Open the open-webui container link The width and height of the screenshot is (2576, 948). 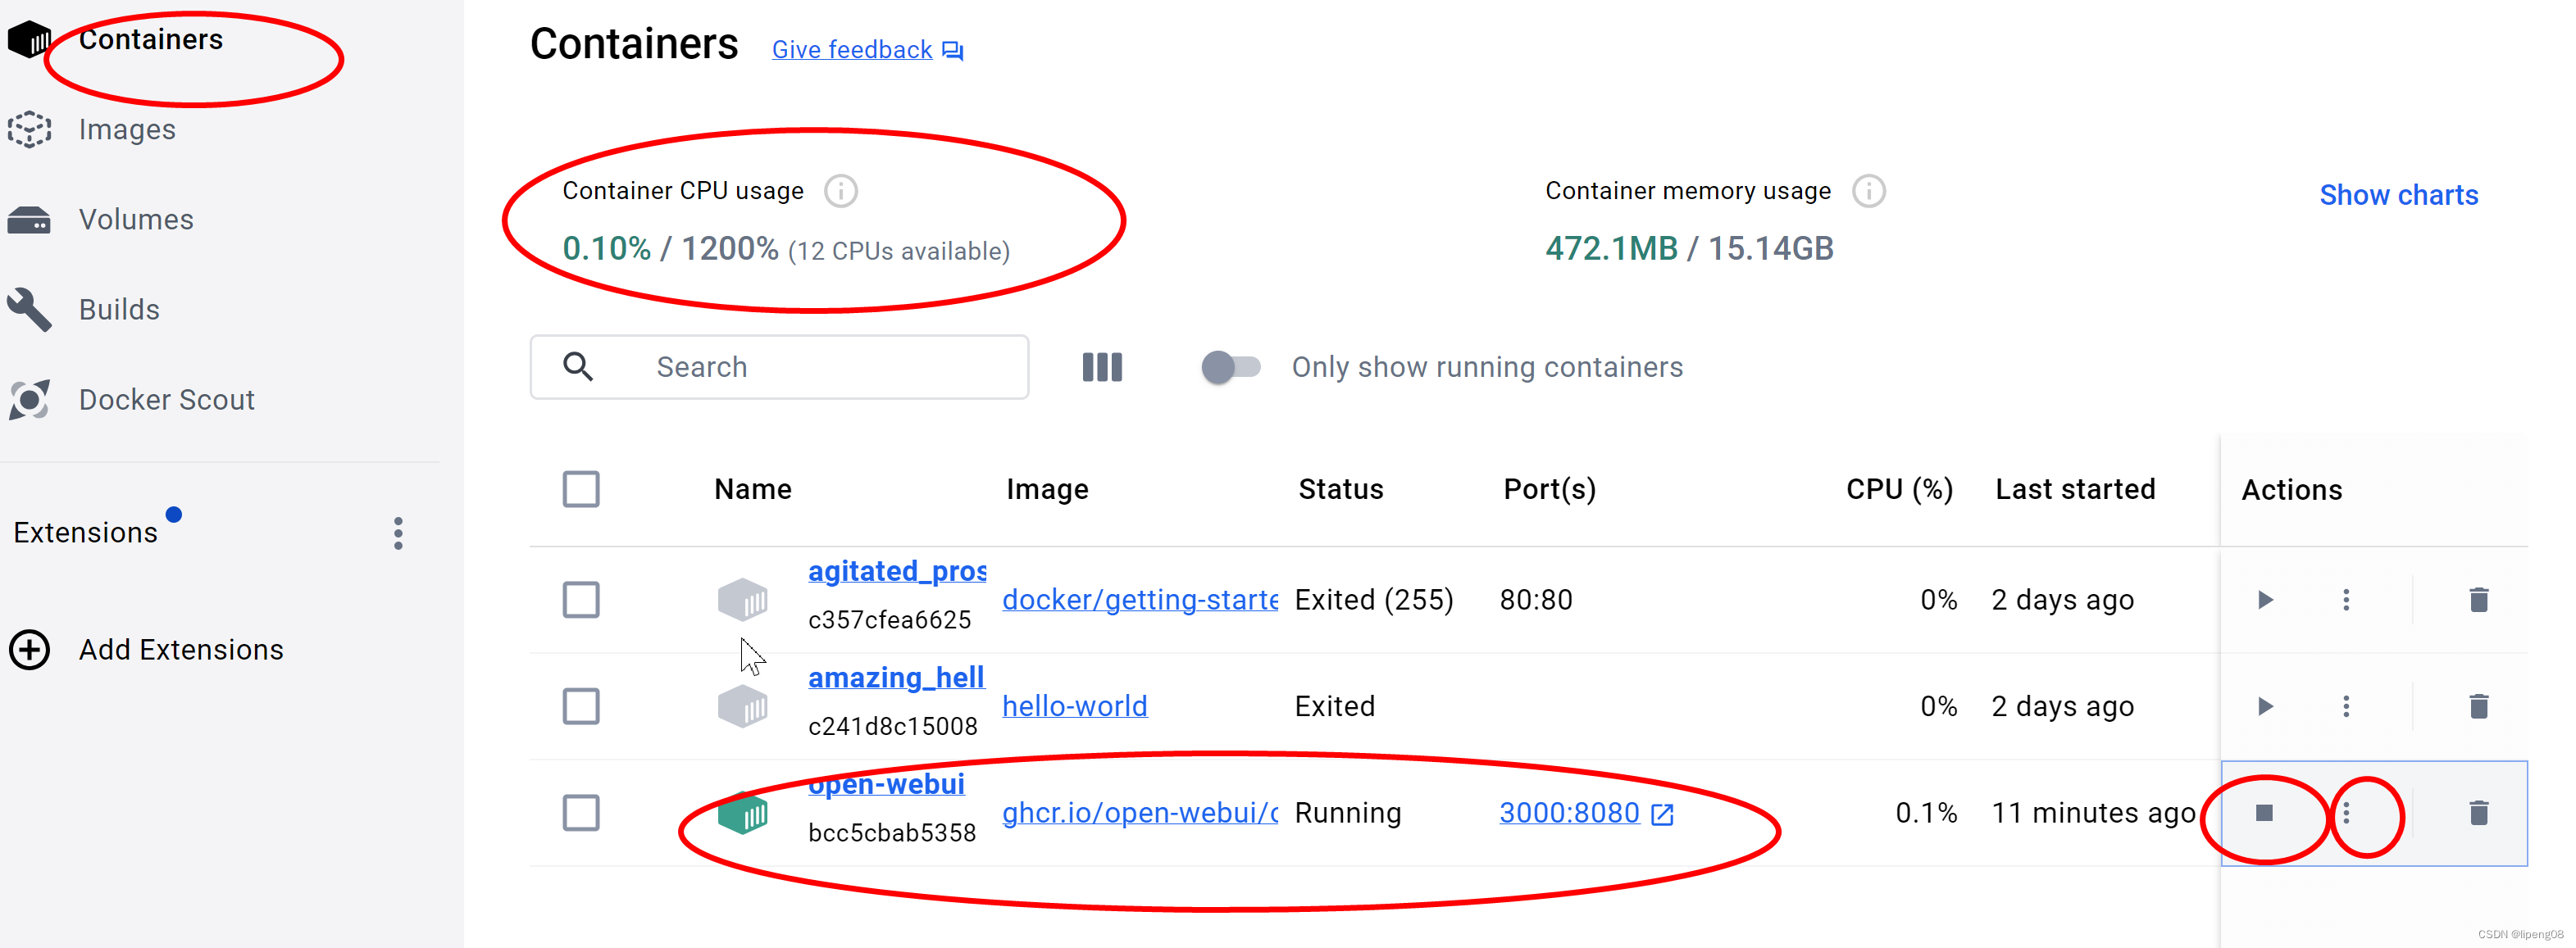click(x=886, y=784)
